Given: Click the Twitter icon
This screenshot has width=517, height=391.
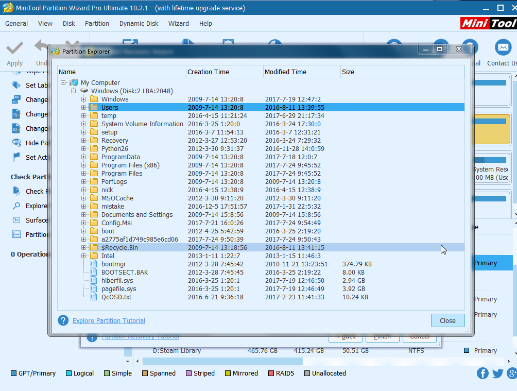Looking at the screenshot, I should 497,373.
